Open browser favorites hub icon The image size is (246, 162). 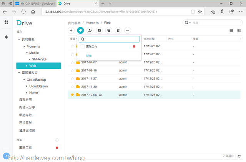[213, 12]
